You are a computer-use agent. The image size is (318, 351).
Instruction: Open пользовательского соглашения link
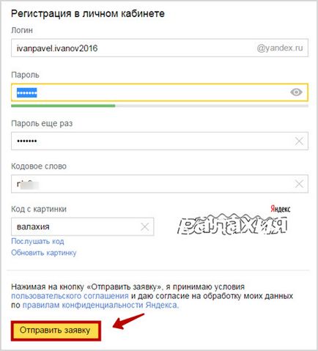click(70, 296)
